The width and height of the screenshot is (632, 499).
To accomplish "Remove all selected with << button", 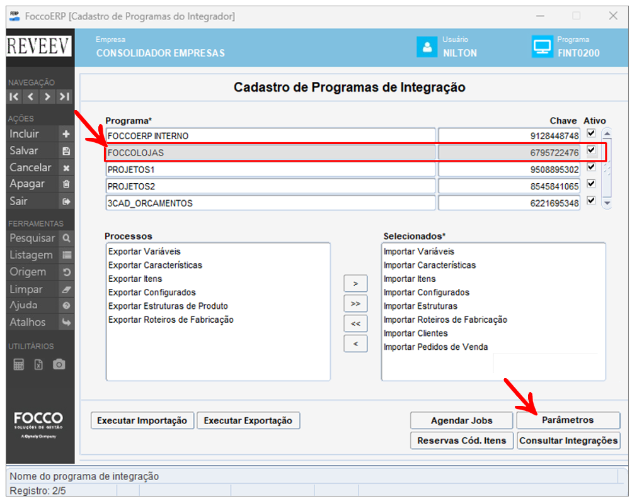I will [x=355, y=324].
